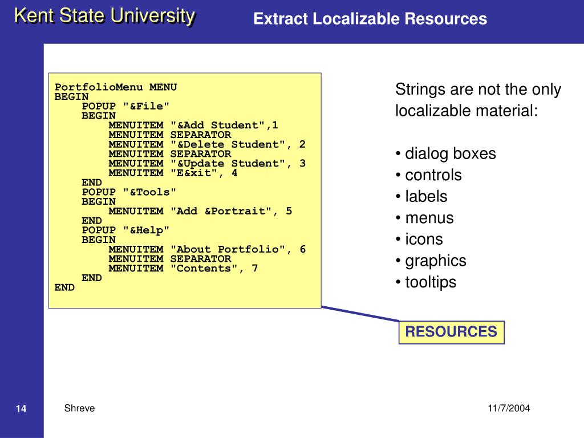The width and height of the screenshot is (584, 438).
Task: Click the 'menus' bullet
Action: point(424,218)
